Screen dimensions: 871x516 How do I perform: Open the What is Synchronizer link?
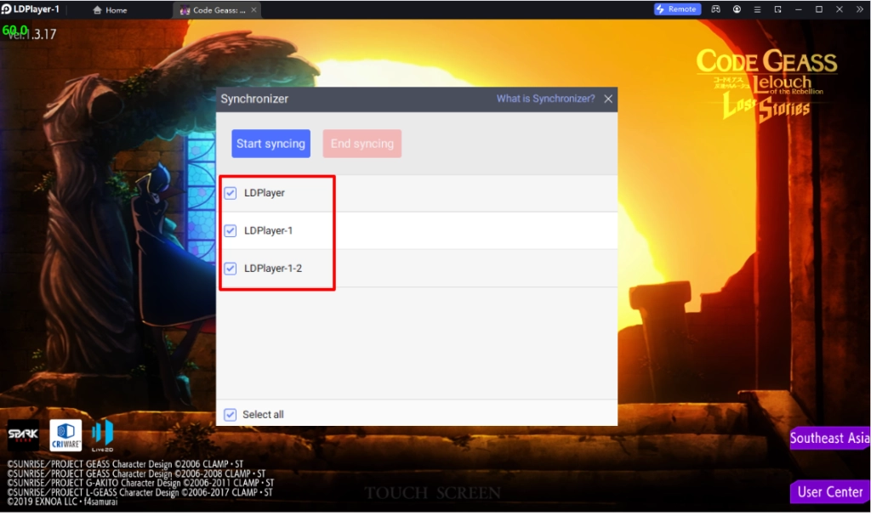click(x=545, y=99)
